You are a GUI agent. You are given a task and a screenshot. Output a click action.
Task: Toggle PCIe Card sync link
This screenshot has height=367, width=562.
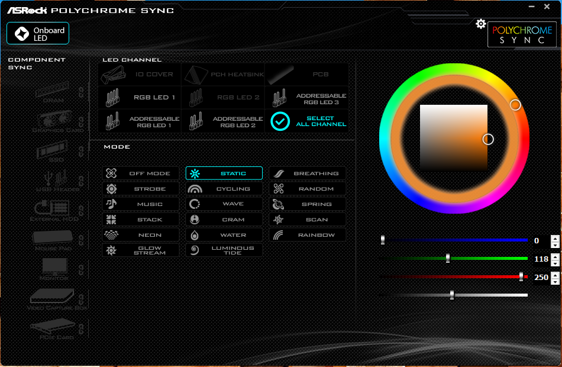tap(82, 329)
